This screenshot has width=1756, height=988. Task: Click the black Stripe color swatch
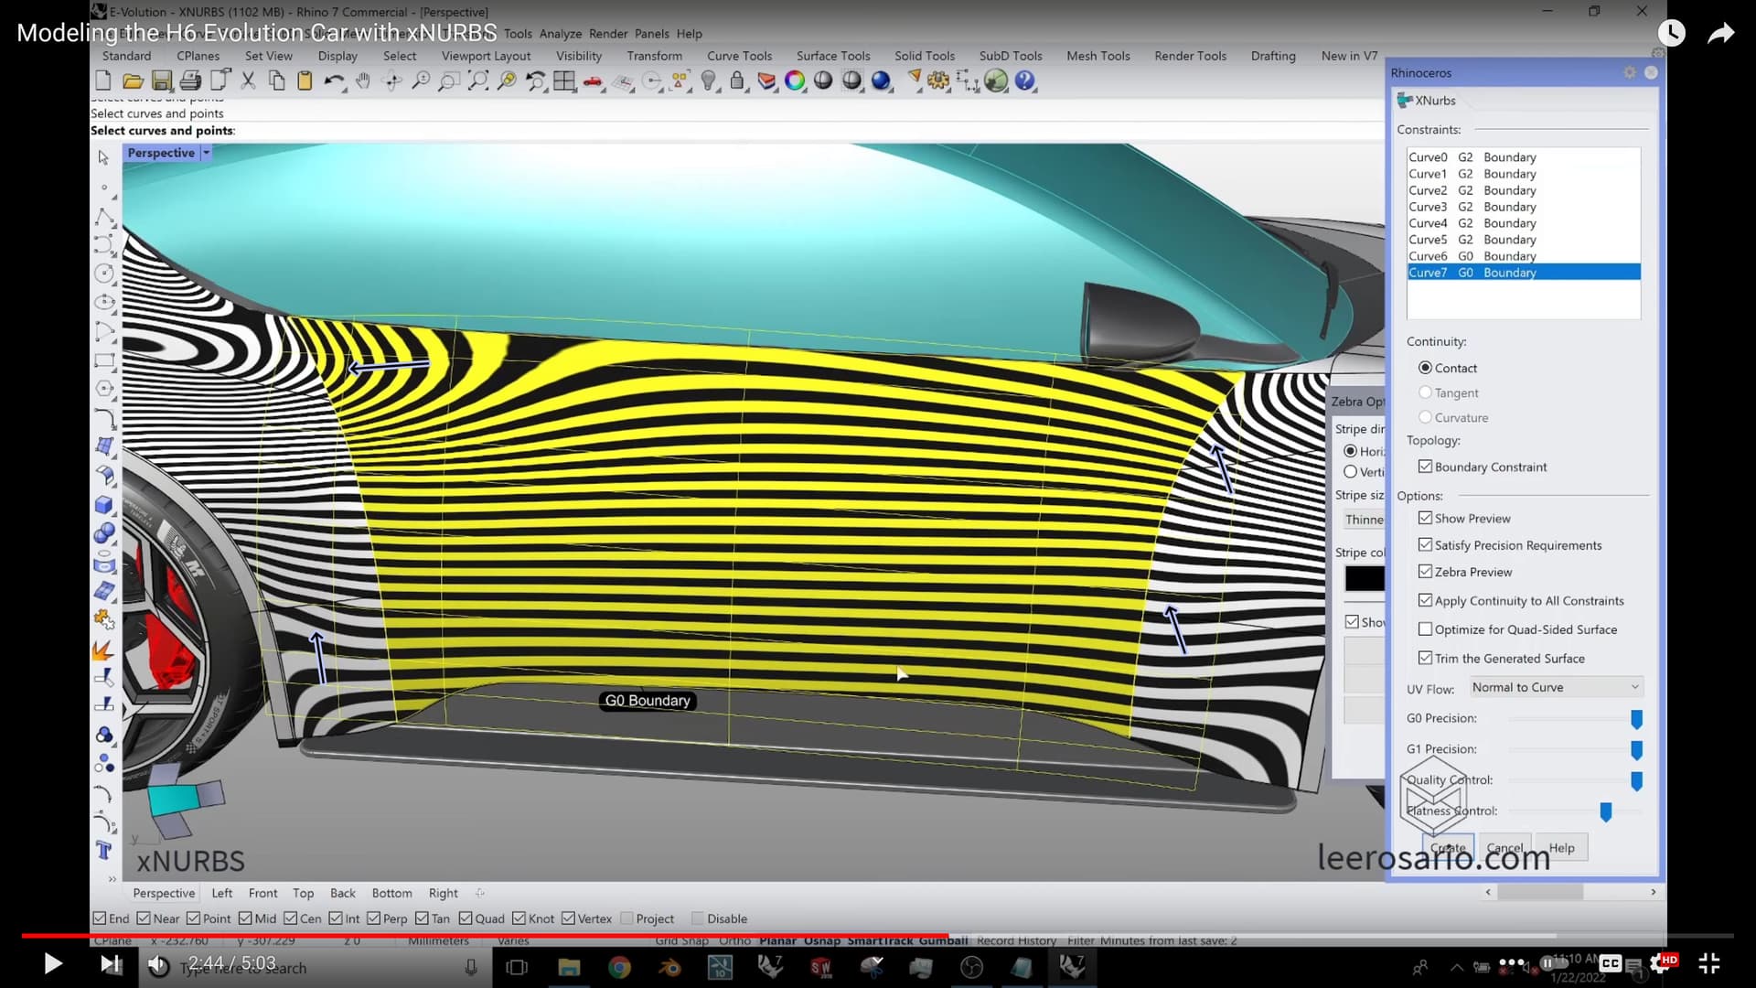tap(1364, 578)
